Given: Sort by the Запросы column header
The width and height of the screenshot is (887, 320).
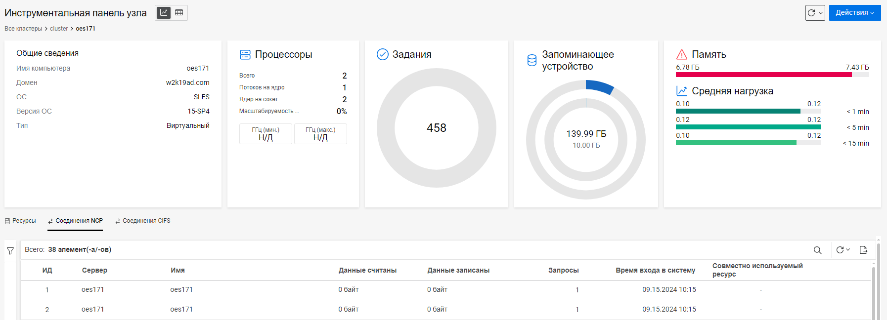Looking at the screenshot, I should (x=563, y=270).
